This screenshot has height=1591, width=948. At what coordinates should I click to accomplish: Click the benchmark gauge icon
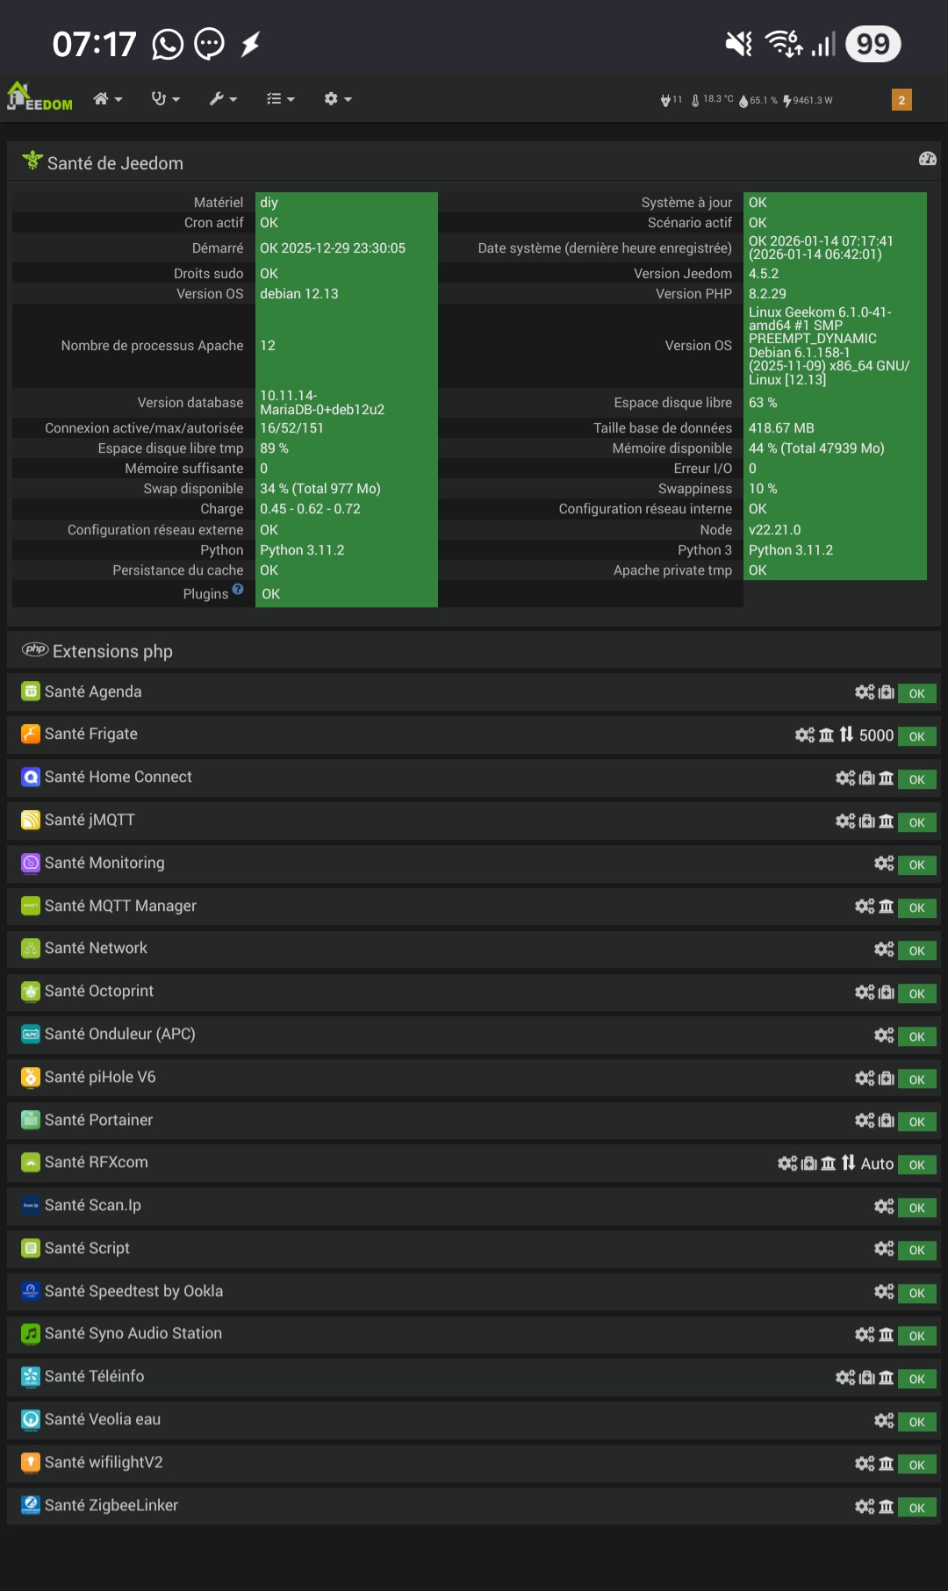[927, 159]
